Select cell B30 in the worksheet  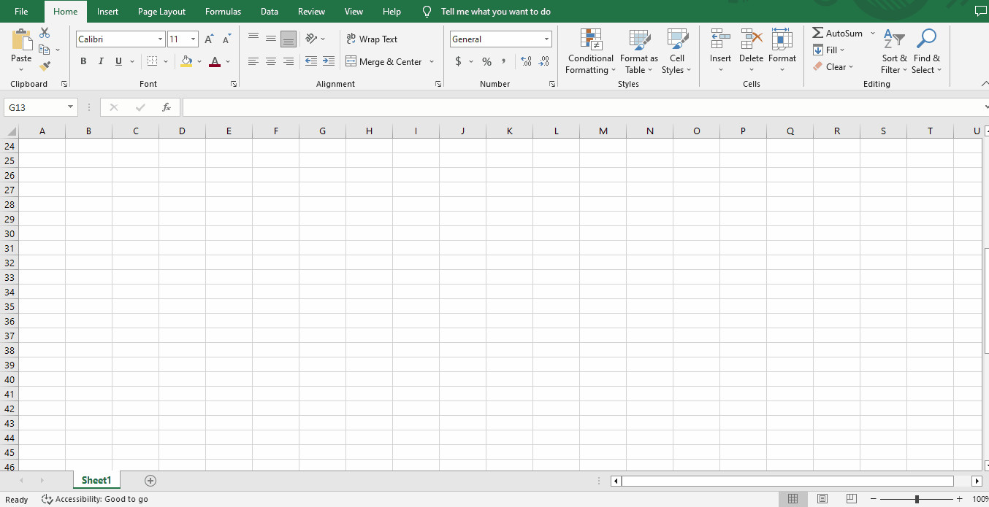tap(88, 233)
